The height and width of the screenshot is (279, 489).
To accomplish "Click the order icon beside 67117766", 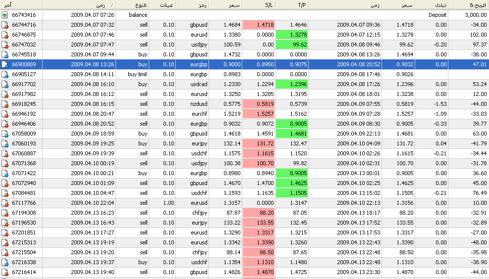I will pyautogui.click(x=5, y=203).
